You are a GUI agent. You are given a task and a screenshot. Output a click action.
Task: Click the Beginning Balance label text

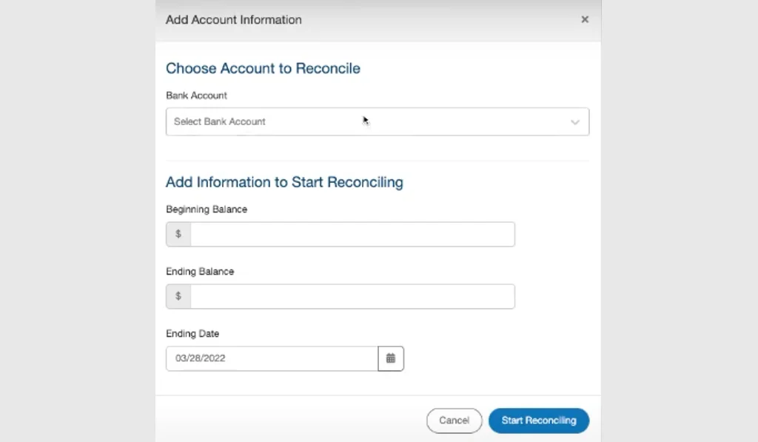coord(207,210)
